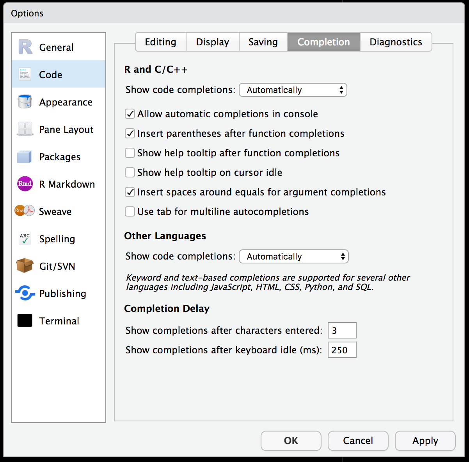Click the Automatically dropdown stepper arrows
The image size is (469, 462).
[x=341, y=90]
